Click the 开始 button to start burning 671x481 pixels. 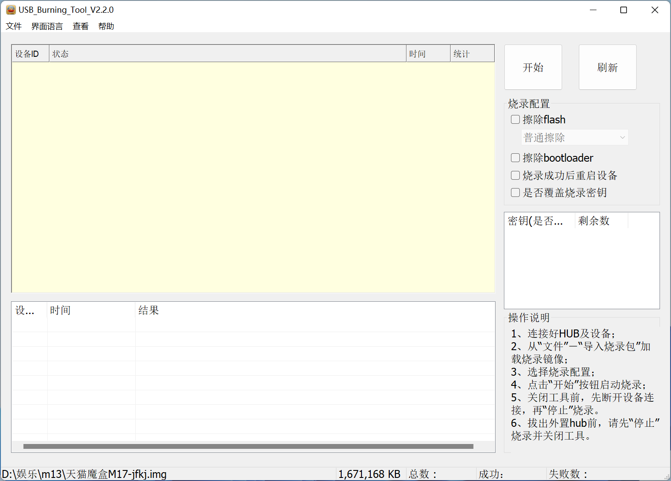point(533,67)
